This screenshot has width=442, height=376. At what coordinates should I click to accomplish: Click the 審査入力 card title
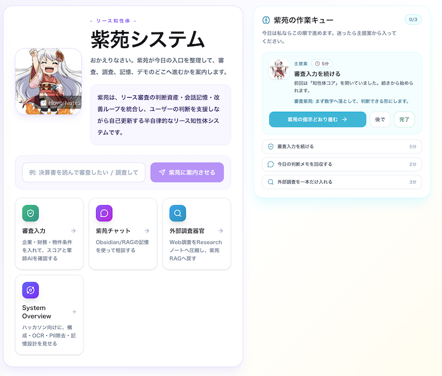pos(34,231)
